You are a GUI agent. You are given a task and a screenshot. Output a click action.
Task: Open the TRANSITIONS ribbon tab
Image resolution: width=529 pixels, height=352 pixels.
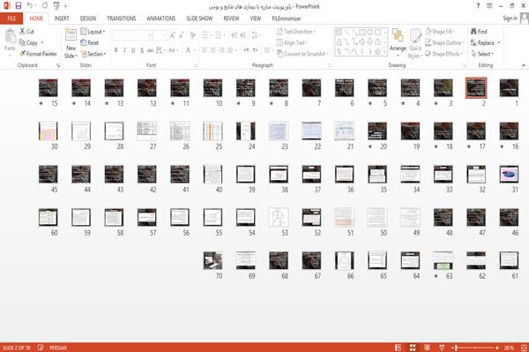point(122,19)
